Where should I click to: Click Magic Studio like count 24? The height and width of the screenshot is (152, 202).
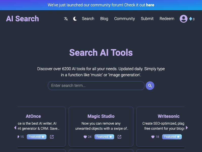pos(90,137)
